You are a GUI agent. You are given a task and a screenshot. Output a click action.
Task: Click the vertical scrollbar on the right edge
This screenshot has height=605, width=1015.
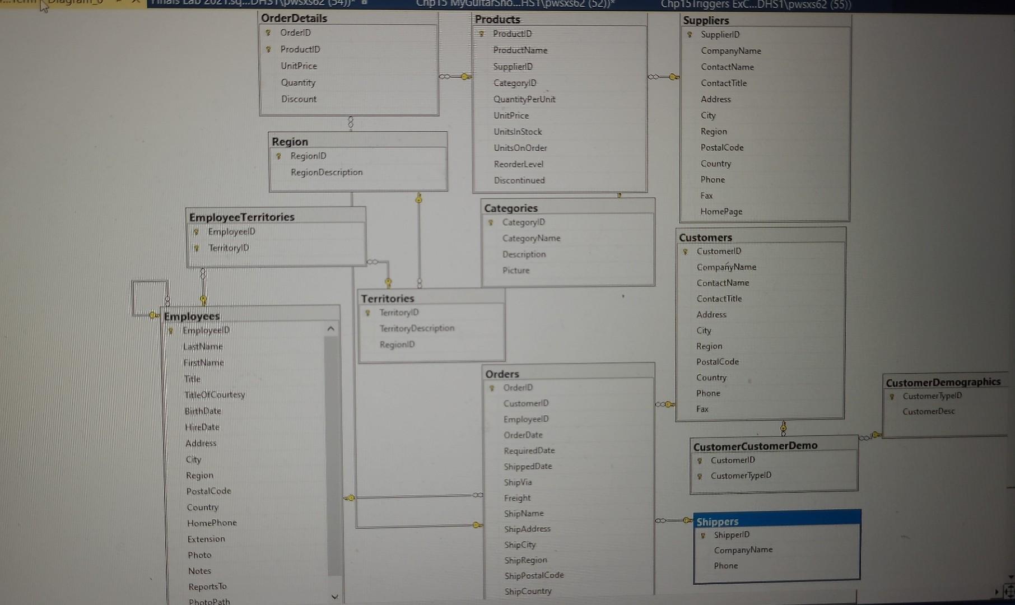(1010, 302)
